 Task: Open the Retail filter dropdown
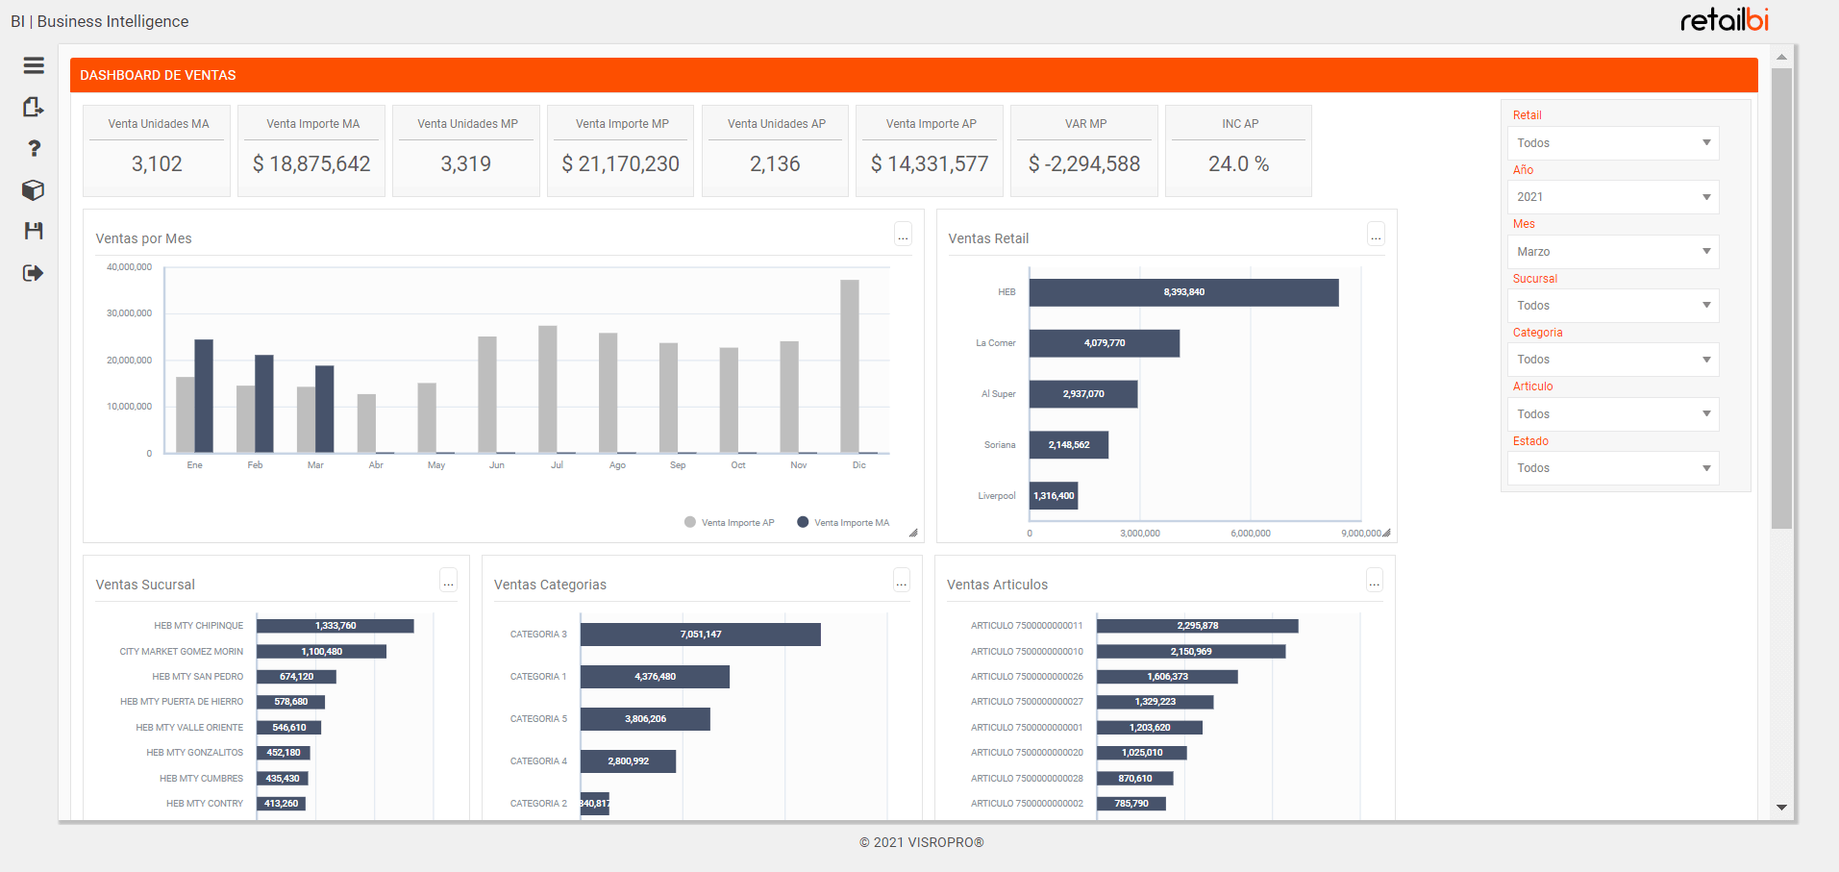pyautogui.click(x=1612, y=142)
